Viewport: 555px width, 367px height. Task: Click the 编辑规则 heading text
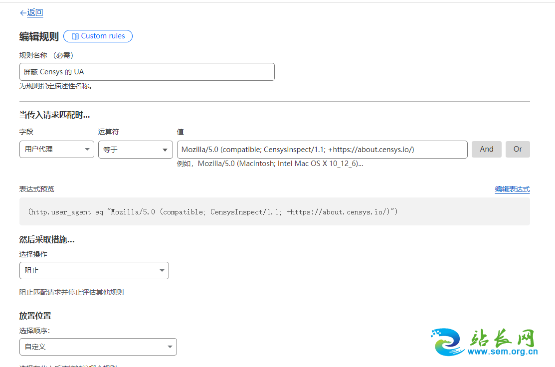point(39,36)
